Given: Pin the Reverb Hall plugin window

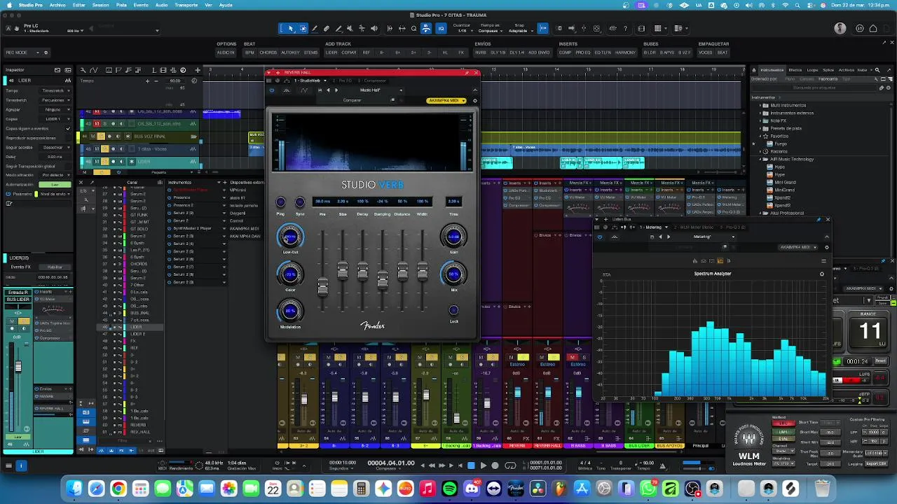Looking at the screenshot, I should (x=467, y=73).
